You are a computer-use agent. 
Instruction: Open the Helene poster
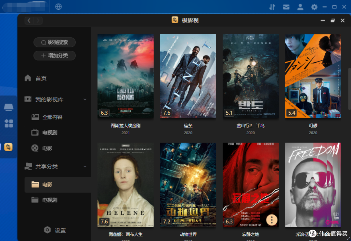point(125,185)
